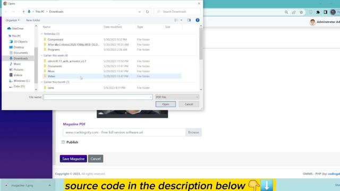The width and height of the screenshot is (340, 191).
Task: Bookmark page with browser star icon
Action: click(x=301, y=12)
